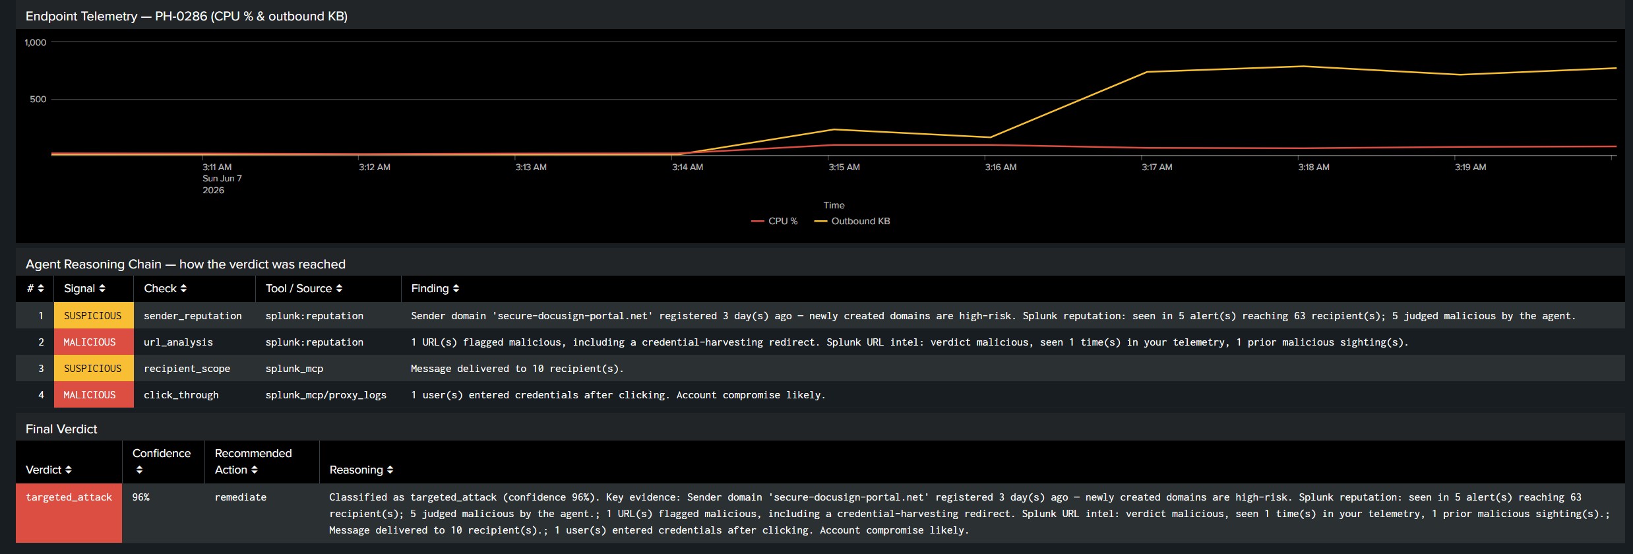This screenshot has width=1633, height=554.
Task: Sort reasoning chain by Tool / Source
Action: tap(303, 288)
